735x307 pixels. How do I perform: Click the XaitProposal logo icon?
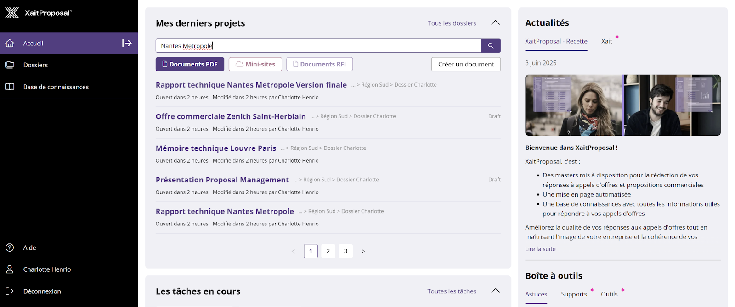click(12, 13)
